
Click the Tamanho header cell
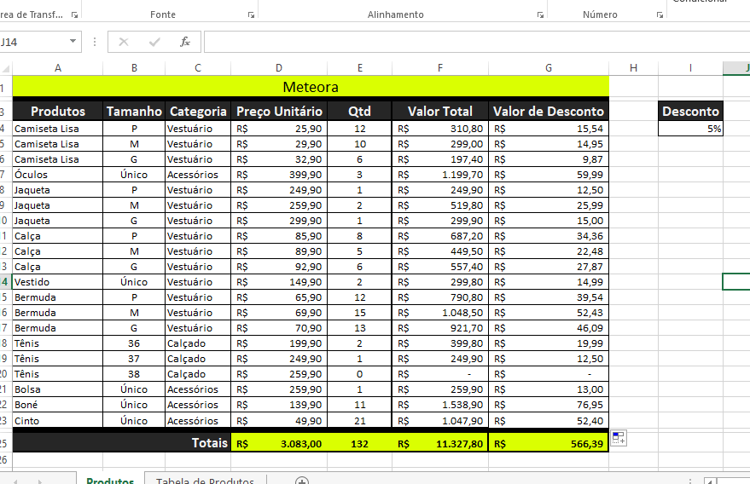(135, 112)
